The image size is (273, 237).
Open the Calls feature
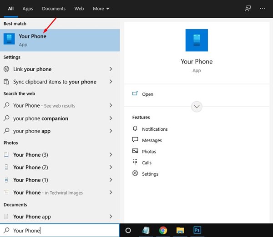click(x=147, y=163)
